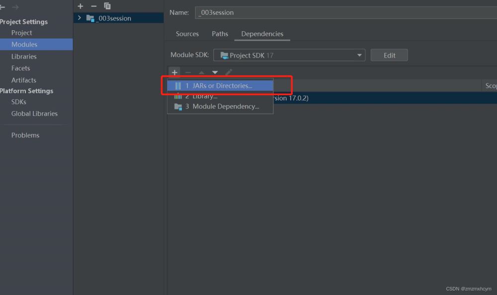497x295 pixels.
Task: Select Modules in the sidebar
Action: click(x=36, y=45)
